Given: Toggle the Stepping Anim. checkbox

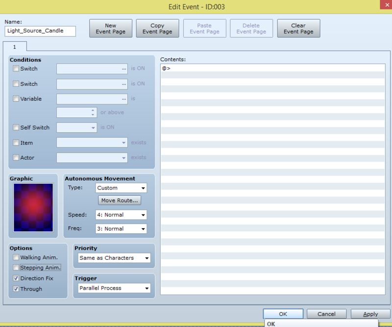Looking at the screenshot, I should point(17,268).
